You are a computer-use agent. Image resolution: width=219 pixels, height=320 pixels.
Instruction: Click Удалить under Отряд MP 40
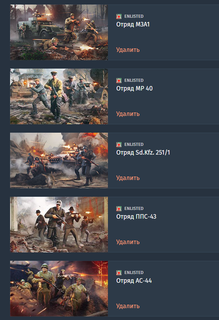pyautogui.click(x=128, y=114)
